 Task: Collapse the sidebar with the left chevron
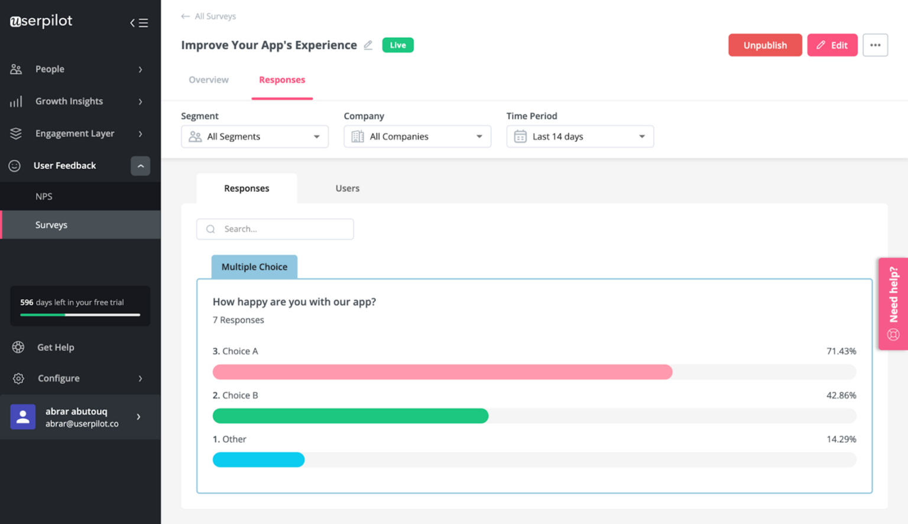pyautogui.click(x=132, y=22)
